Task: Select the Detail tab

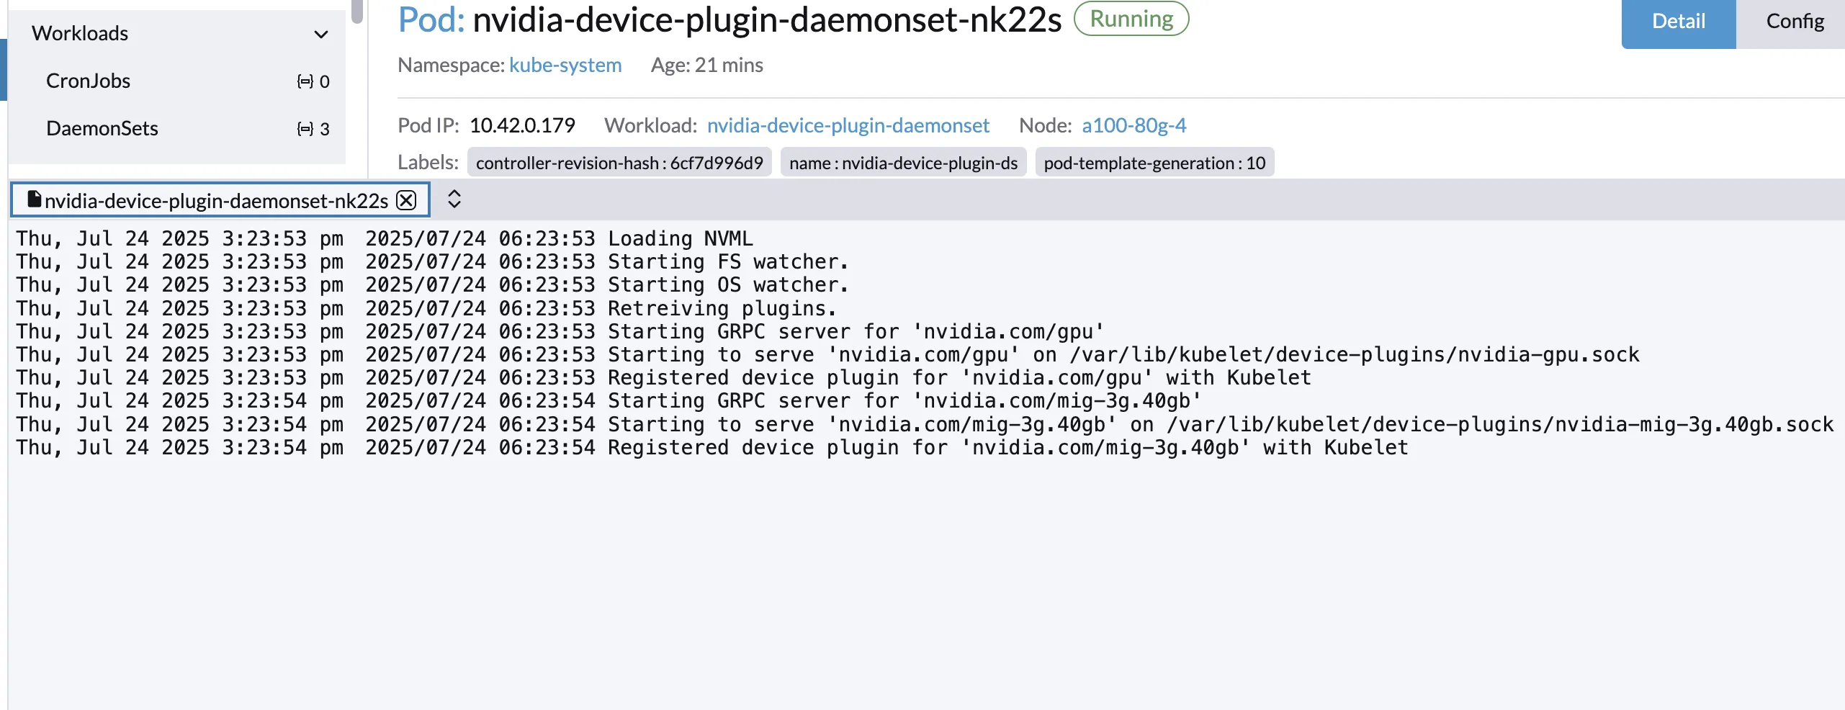Action: coord(1677,22)
